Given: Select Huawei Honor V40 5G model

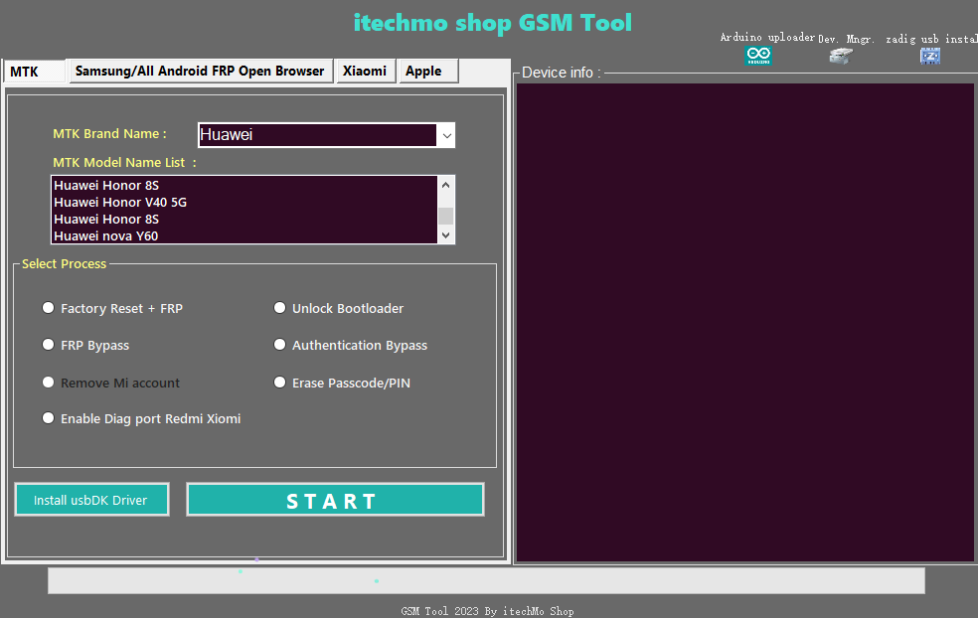Looking at the screenshot, I should (120, 202).
